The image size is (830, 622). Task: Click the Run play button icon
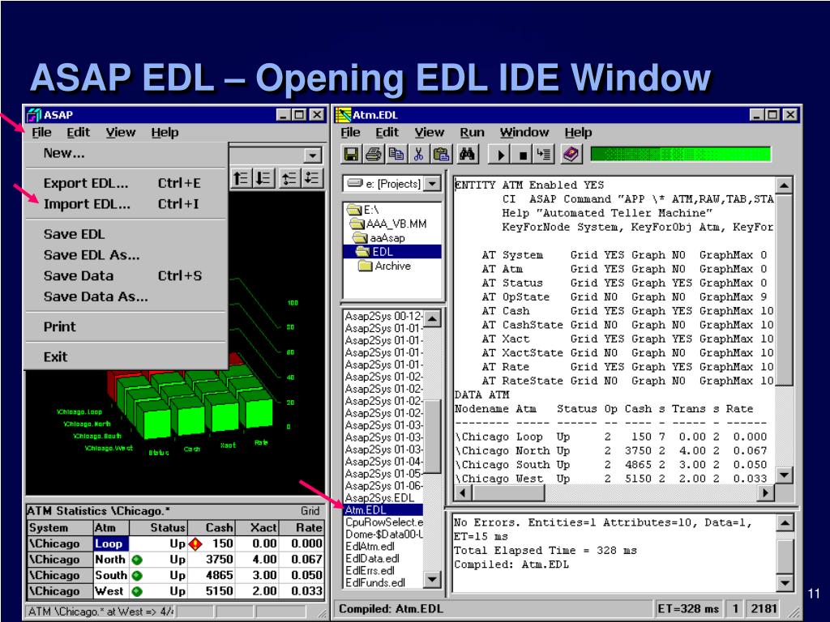[499, 155]
